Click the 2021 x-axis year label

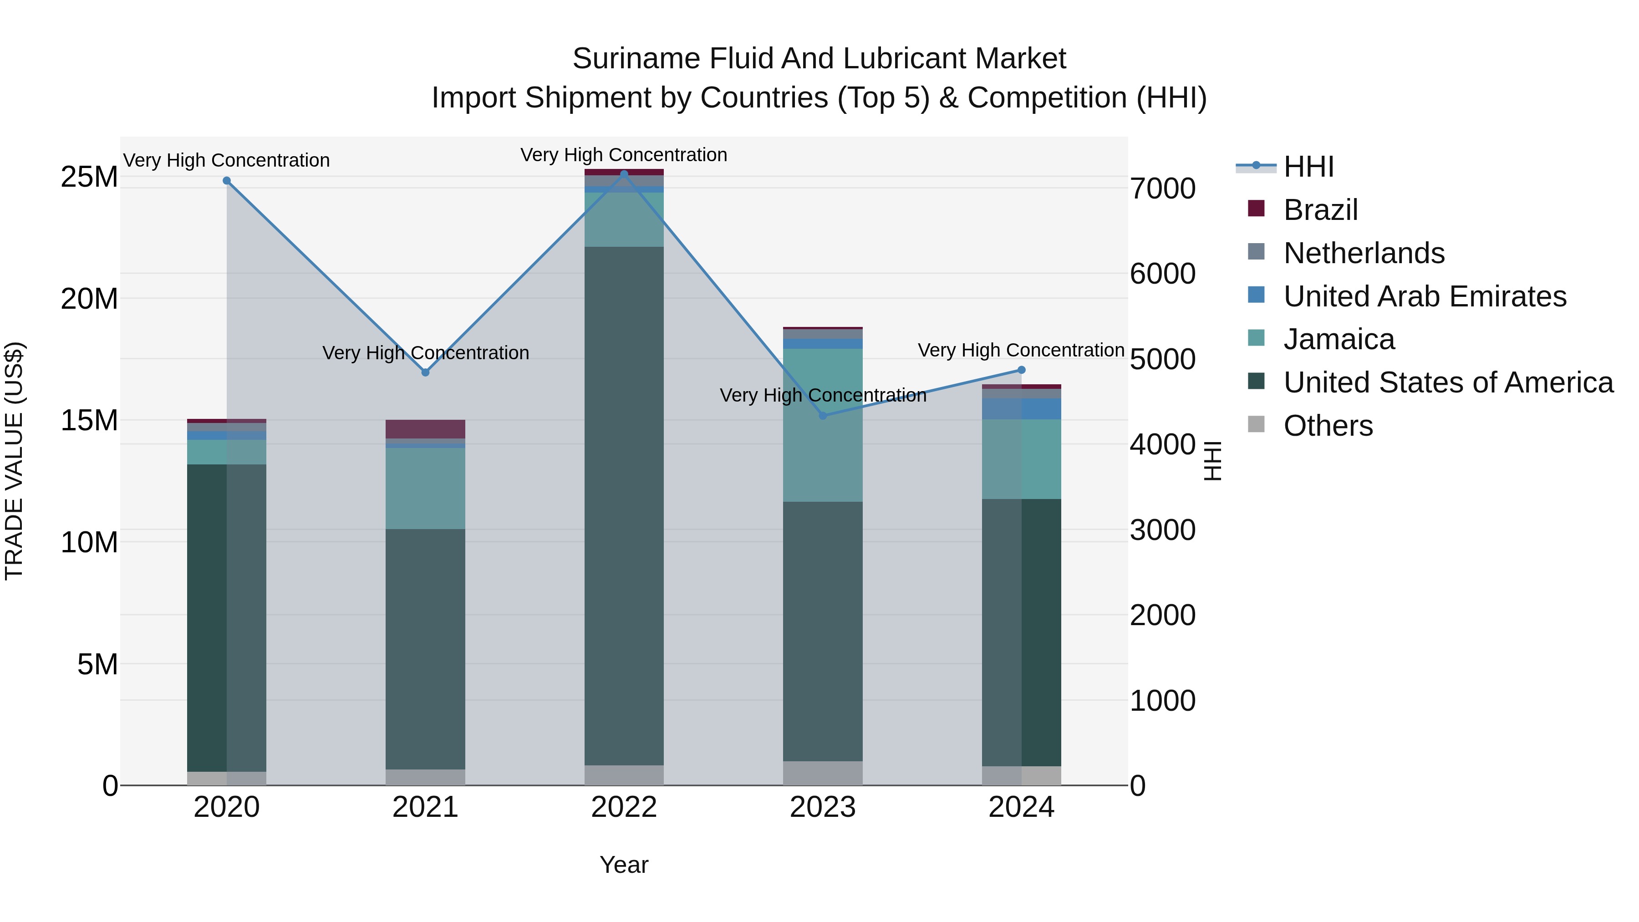[x=426, y=807]
